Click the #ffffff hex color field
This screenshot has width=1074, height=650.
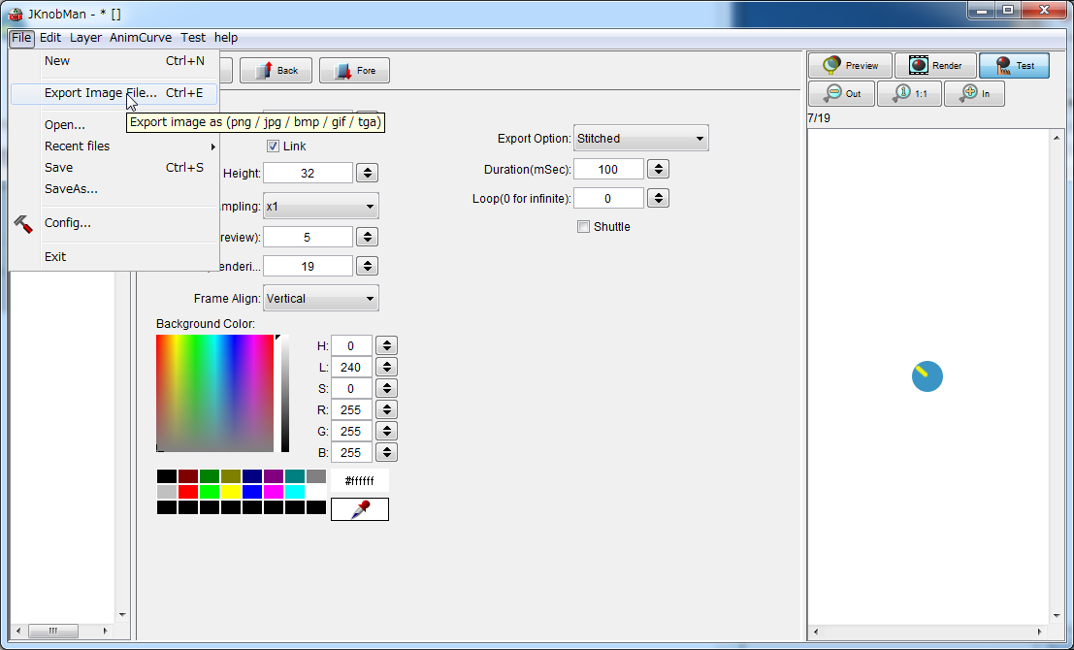click(360, 481)
